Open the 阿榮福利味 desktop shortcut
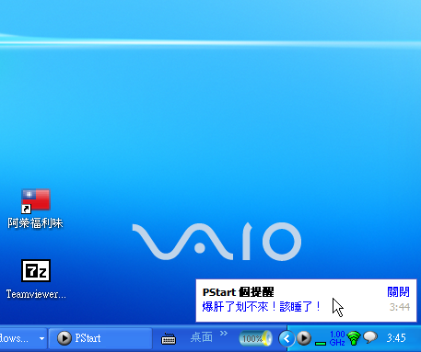This screenshot has height=352, width=421. [x=35, y=209]
